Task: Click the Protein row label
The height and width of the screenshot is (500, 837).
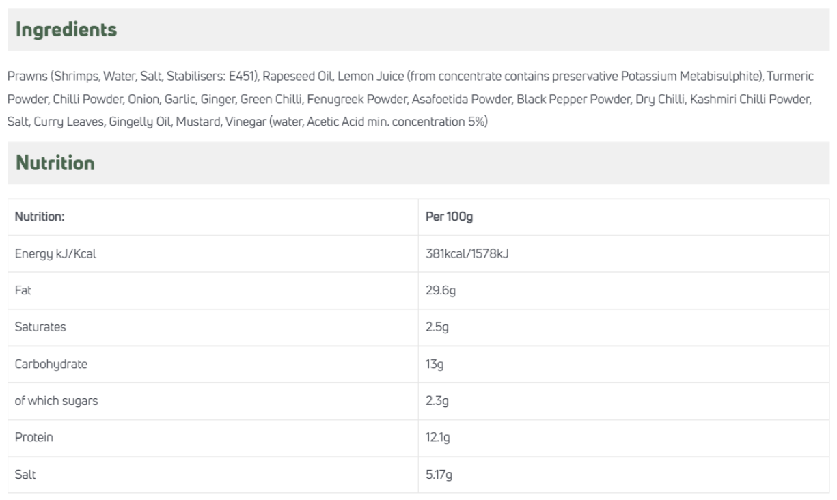Action: click(33, 438)
